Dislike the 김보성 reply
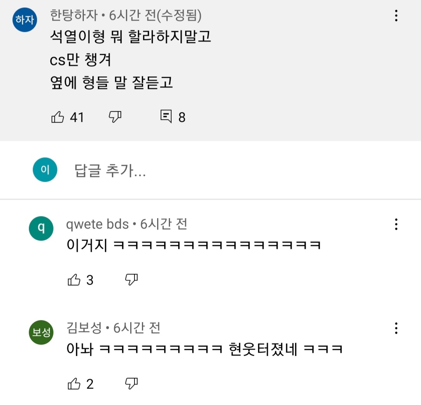The height and width of the screenshot is (405, 421). (x=132, y=384)
